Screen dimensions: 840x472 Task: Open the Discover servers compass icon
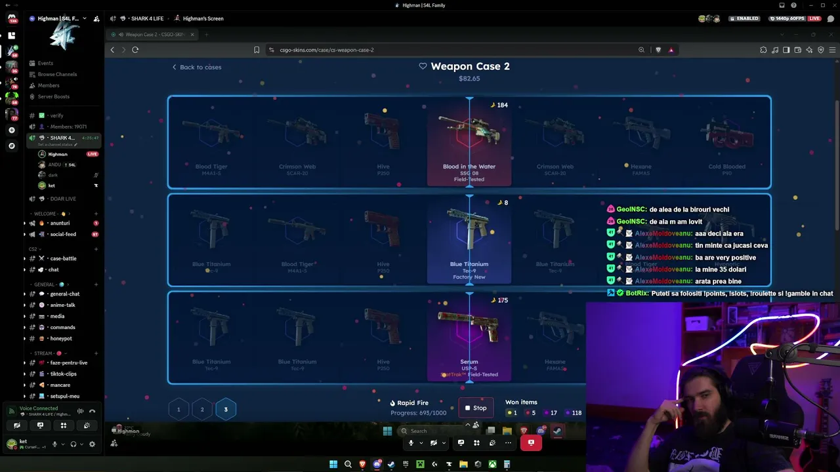(x=11, y=146)
